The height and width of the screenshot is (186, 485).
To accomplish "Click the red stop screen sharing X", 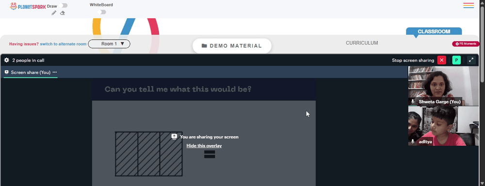I will click(442, 60).
